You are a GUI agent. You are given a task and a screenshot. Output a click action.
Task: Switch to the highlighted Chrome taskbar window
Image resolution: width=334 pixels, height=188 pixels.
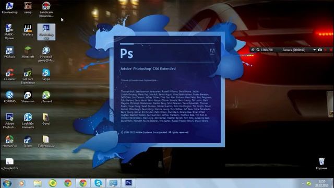coord(83,183)
